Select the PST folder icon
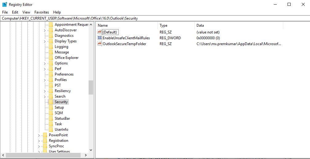310x159 pixels. pyautogui.click(x=51, y=85)
